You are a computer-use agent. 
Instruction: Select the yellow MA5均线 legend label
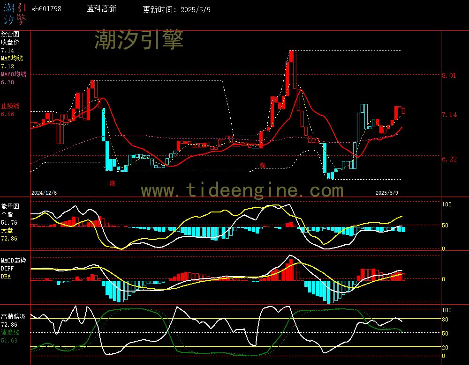[12, 58]
